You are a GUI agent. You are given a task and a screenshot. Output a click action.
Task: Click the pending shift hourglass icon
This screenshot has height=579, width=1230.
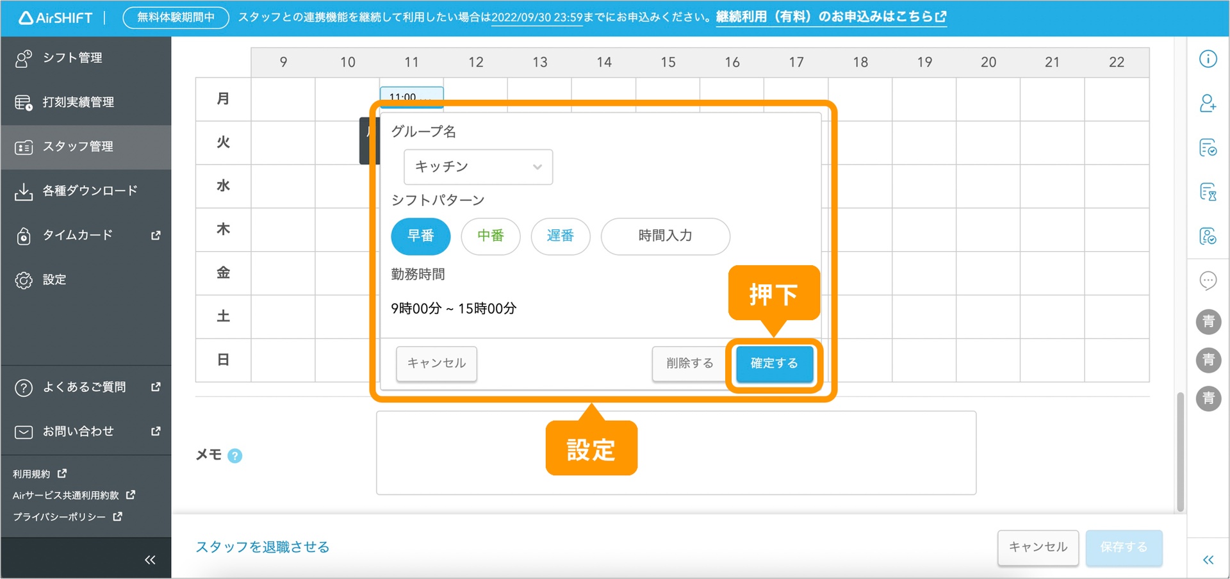(1208, 192)
